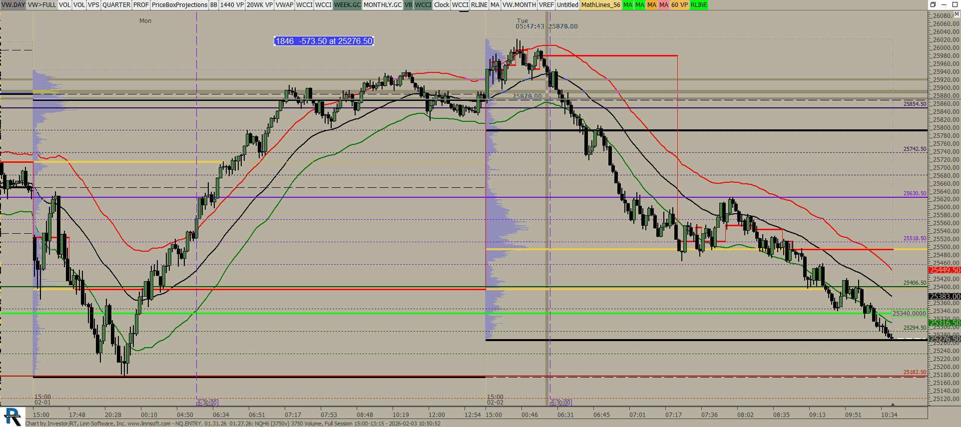Image resolution: width=961 pixels, height=427 pixels.
Task: Select the WEEK.GC toolbar button
Action: click(x=347, y=5)
